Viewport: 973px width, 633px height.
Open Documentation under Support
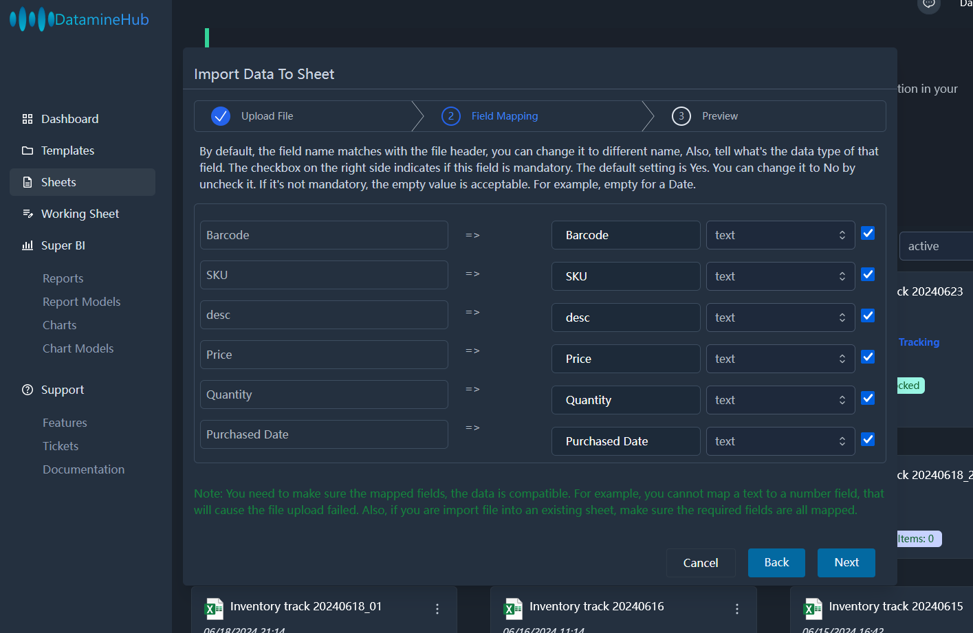(x=83, y=469)
